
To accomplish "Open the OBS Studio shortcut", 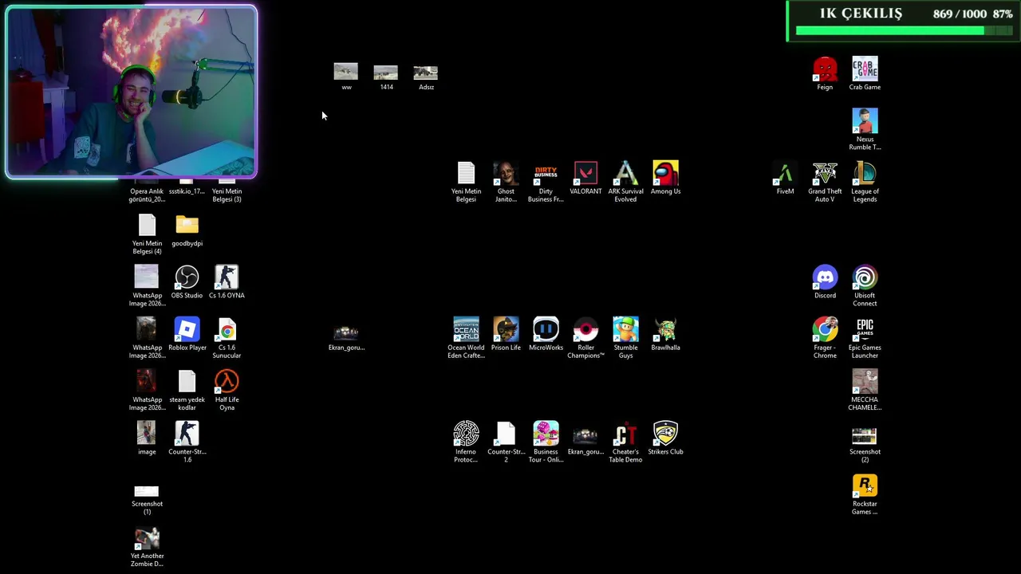I will (x=187, y=277).
